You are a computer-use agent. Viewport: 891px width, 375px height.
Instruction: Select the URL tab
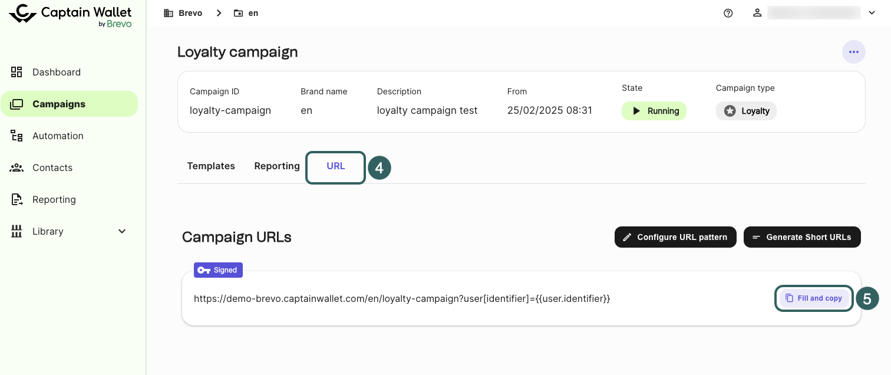click(335, 166)
